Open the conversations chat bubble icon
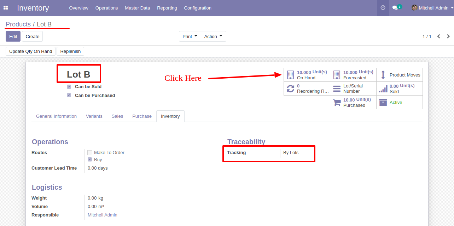 point(395,8)
